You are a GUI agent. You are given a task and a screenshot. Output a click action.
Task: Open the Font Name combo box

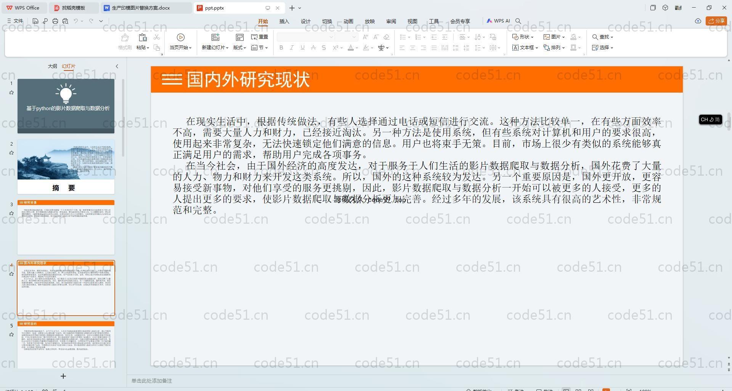306,37
